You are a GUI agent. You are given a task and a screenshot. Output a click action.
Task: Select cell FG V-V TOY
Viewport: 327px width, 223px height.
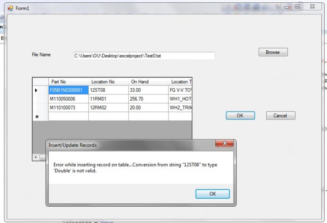click(180, 90)
